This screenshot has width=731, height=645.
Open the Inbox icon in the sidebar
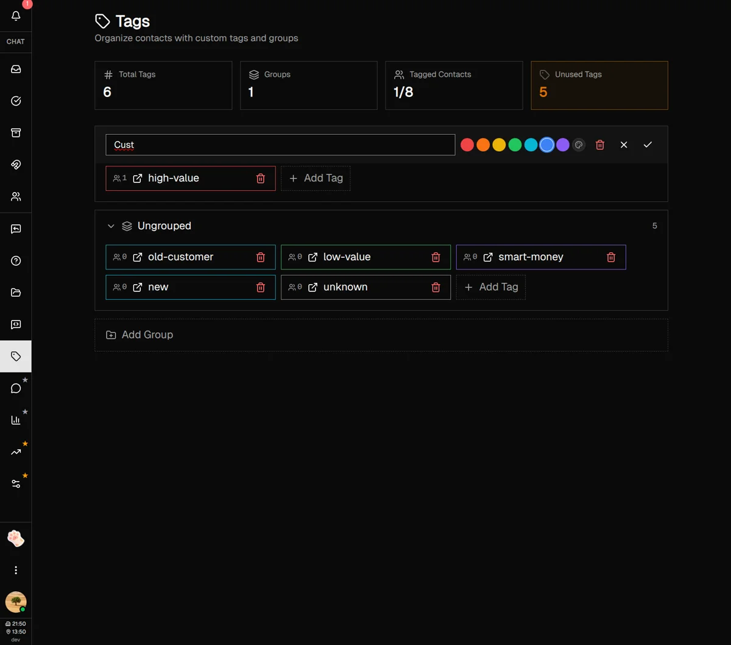(x=15, y=69)
